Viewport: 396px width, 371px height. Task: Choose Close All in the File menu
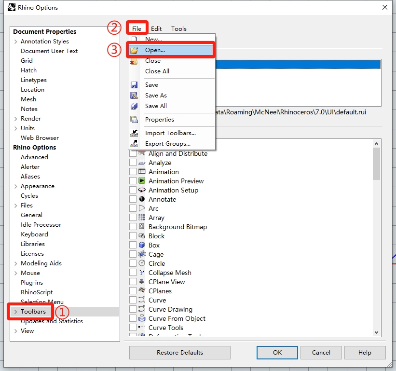(x=172, y=71)
